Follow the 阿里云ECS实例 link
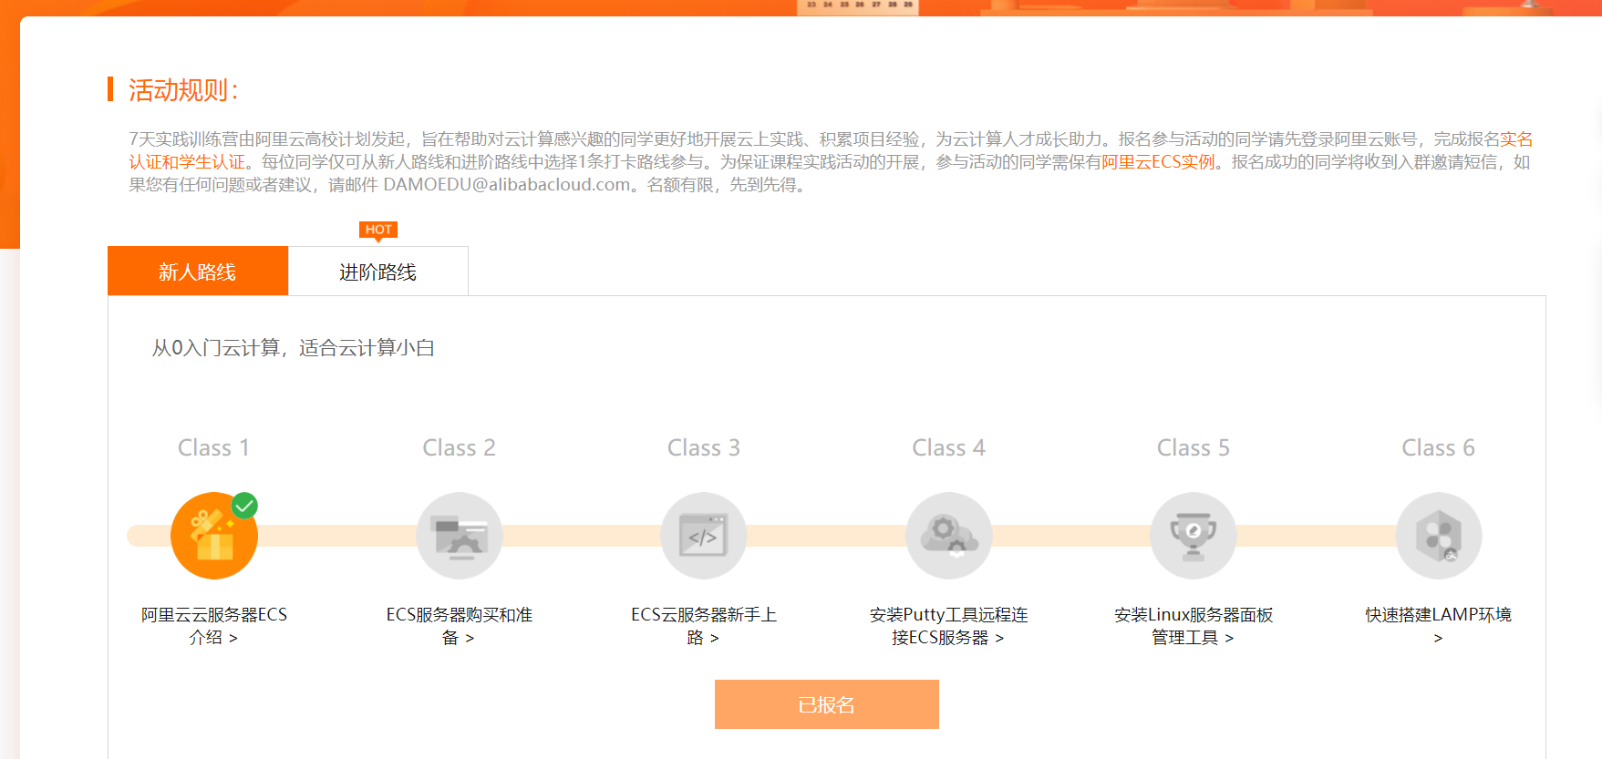Screen dimensions: 1602x759 coord(1159,162)
